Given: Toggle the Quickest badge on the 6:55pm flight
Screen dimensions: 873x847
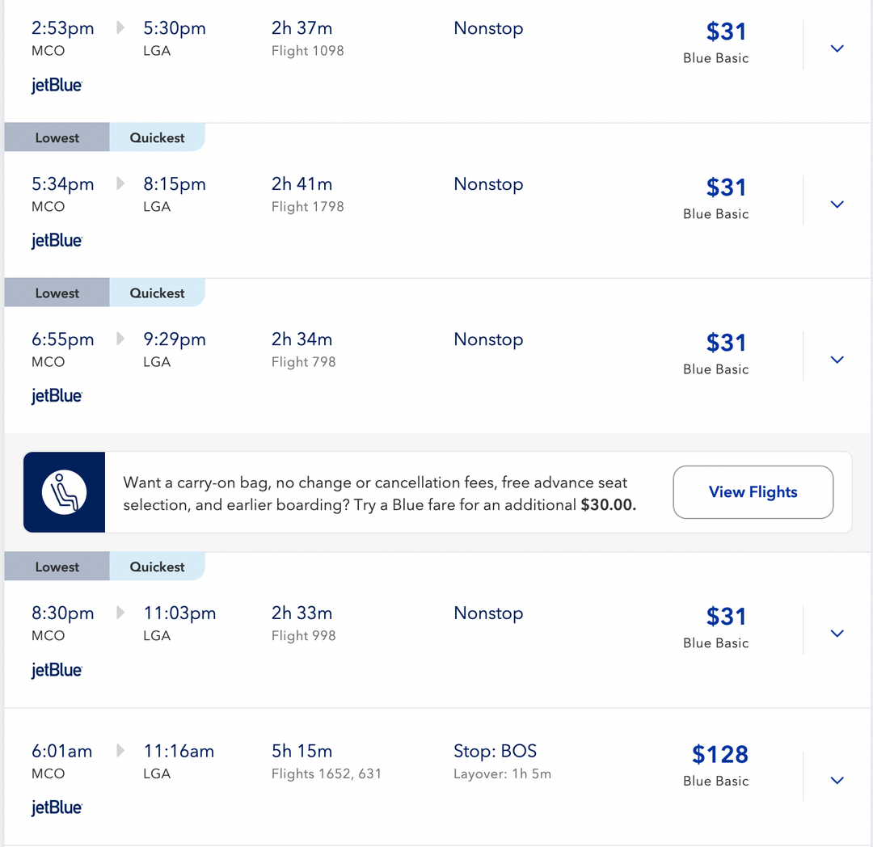Looking at the screenshot, I should coord(158,292).
